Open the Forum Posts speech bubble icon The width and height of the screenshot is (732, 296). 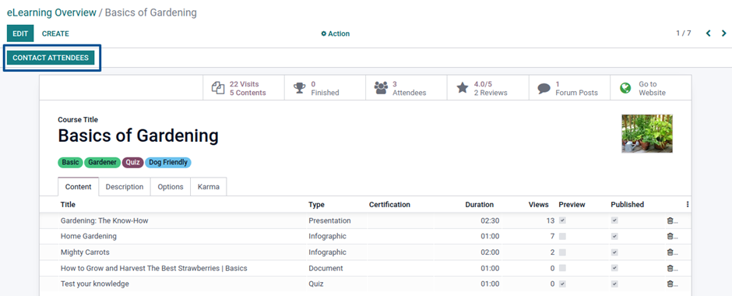coord(544,88)
